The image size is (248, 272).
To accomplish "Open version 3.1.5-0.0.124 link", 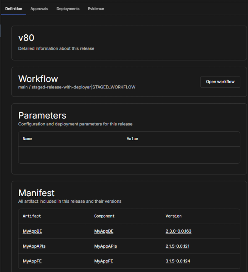I will point(178,261).
